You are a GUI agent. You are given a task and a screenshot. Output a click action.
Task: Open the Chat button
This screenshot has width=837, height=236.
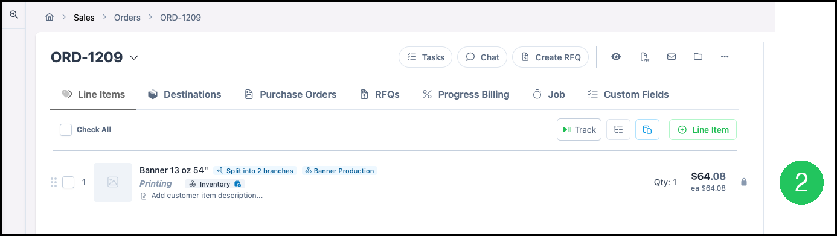tap(482, 57)
